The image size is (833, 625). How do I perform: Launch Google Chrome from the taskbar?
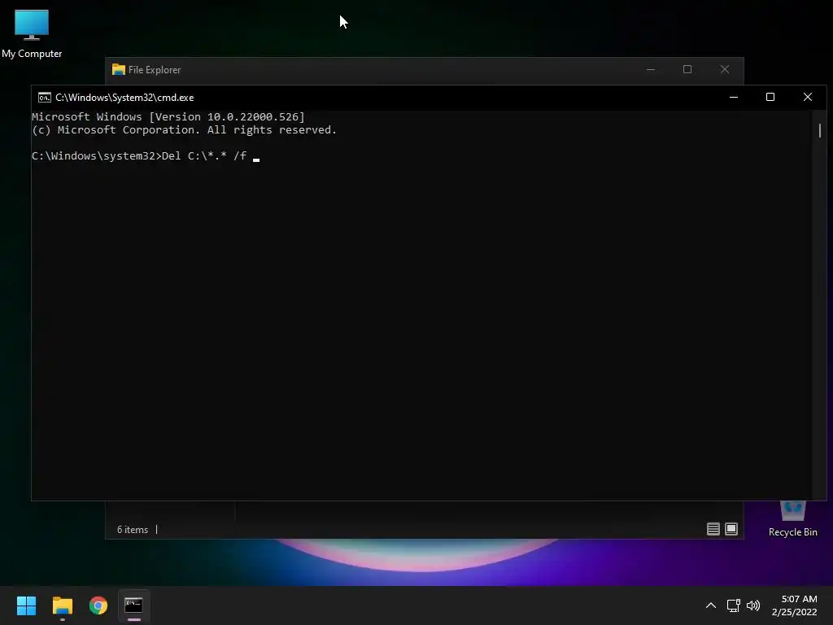98,605
